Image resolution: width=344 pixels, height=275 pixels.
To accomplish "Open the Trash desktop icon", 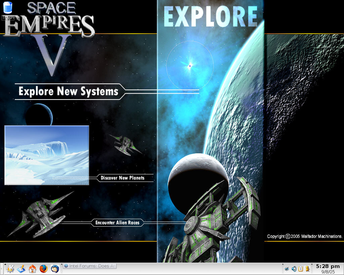I will [8, 8].
